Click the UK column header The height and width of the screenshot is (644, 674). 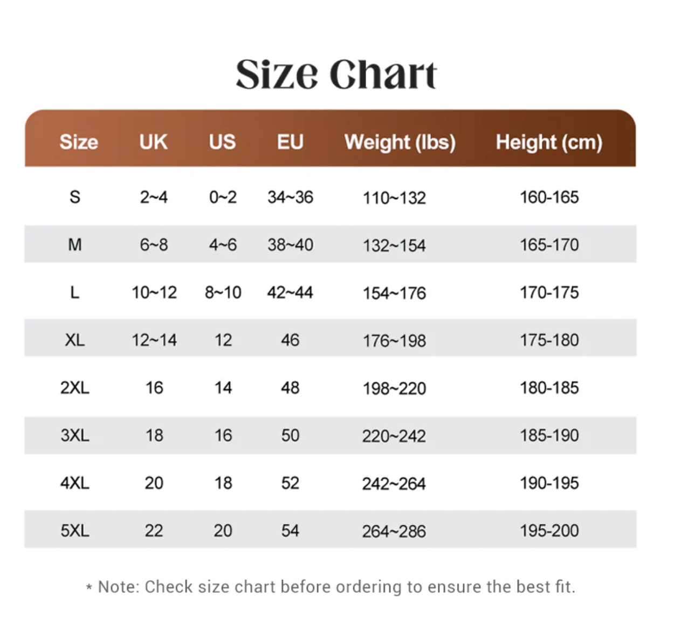pyautogui.click(x=154, y=142)
